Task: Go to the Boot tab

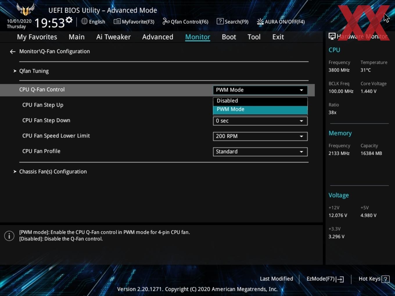Action: (229, 37)
